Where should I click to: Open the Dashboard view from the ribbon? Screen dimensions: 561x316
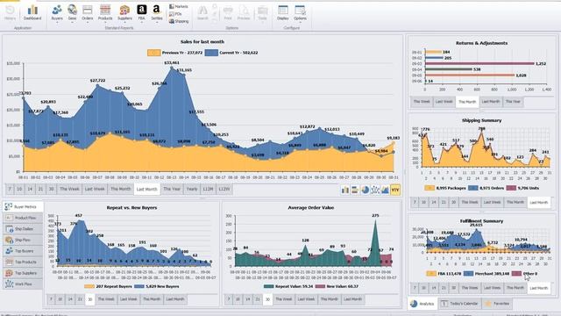32,13
